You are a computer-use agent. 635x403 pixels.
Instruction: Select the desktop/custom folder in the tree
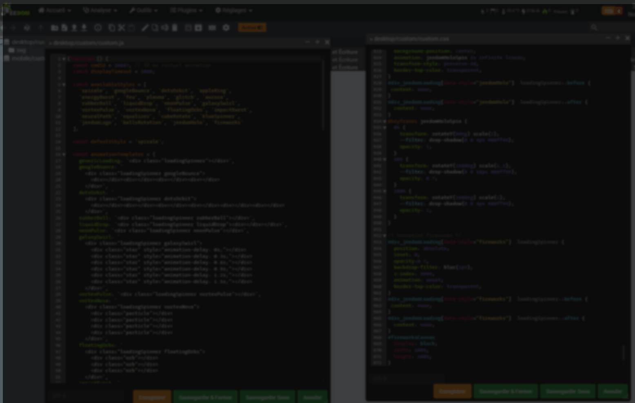click(x=24, y=42)
